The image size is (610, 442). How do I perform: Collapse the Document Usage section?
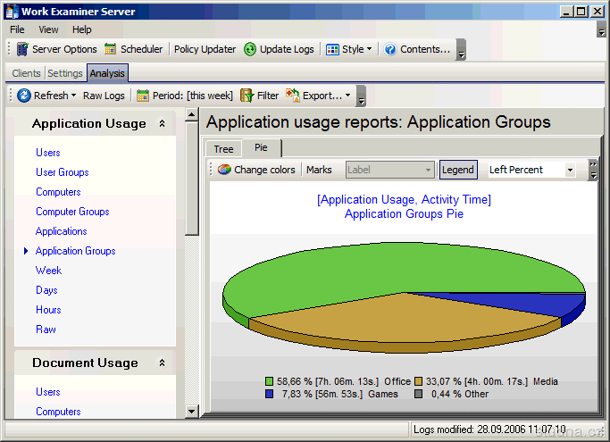tap(162, 363)
